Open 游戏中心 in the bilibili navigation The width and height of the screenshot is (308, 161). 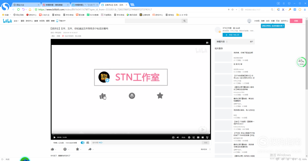[29, 21]
